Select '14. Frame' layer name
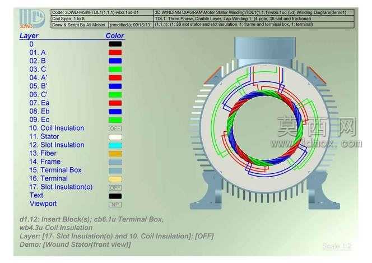372x263 pixels. click(x=45, y=162)
